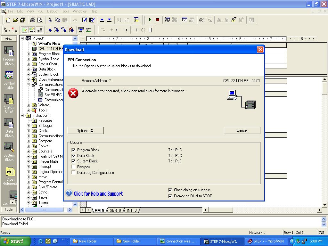Collapse the Options section in dialog
This screenshot has height=246, width=328.
coord(85,131)
